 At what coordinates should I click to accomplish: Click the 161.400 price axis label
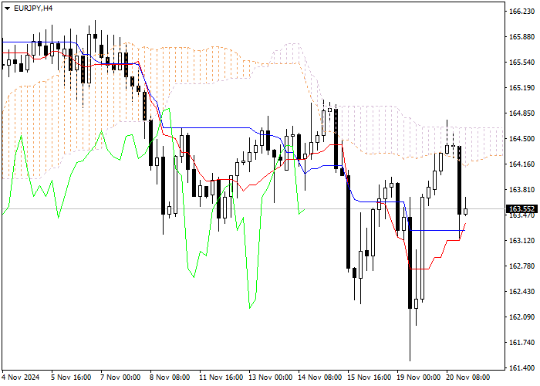pyautogui.click(x=521, y=368)
